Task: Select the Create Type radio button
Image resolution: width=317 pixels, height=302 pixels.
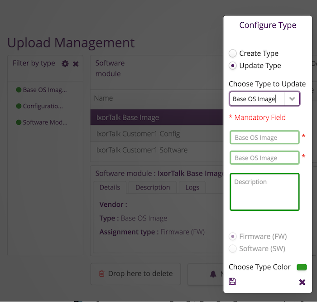Action: (232, 54)
